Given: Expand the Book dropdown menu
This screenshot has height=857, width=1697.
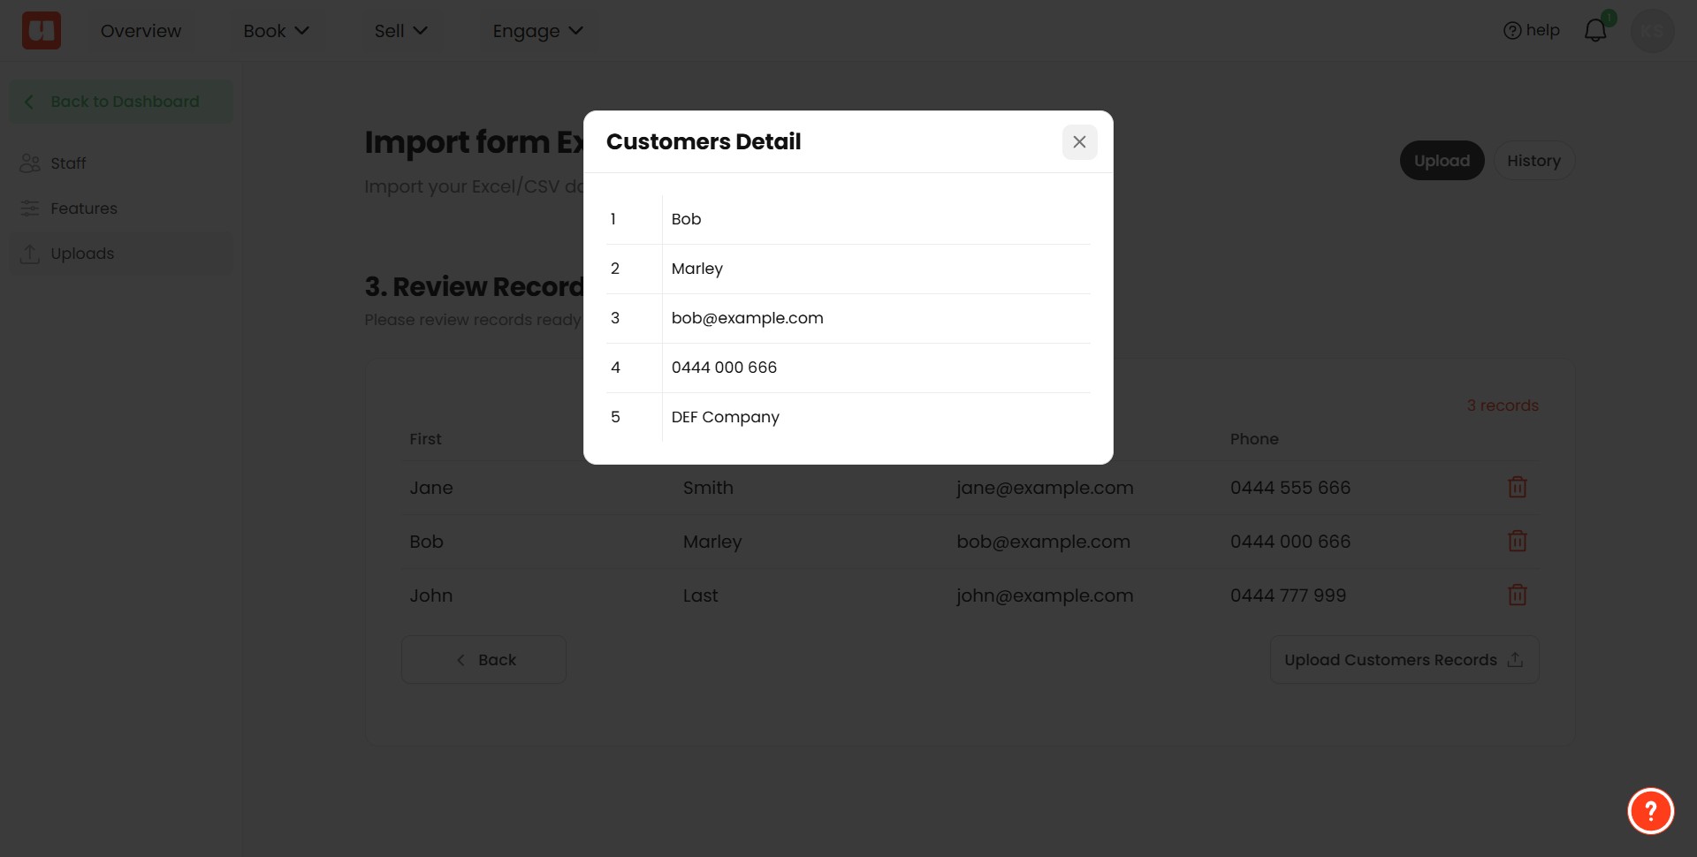Looking at the screenshot, I should click(276, 31).
